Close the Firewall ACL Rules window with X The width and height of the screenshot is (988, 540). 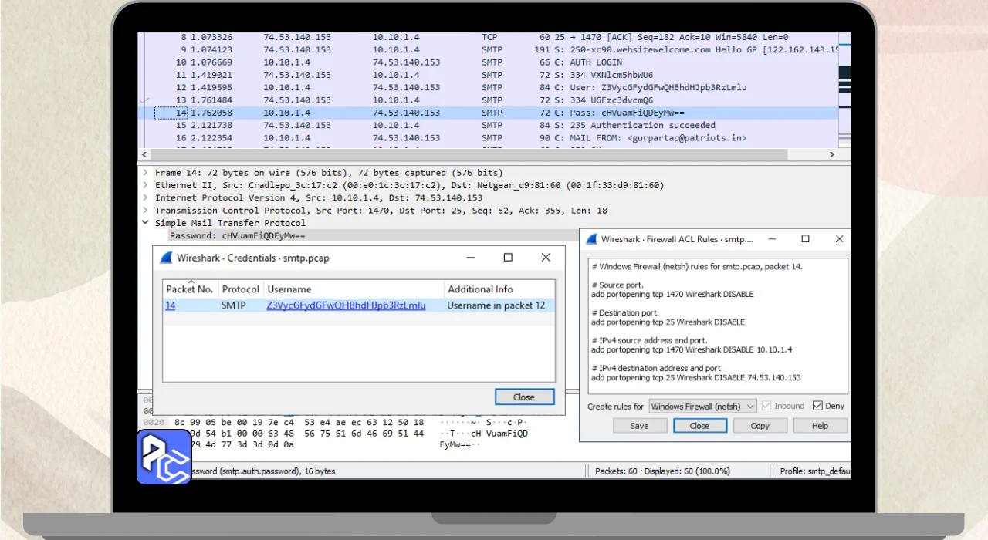pos(839,239)
